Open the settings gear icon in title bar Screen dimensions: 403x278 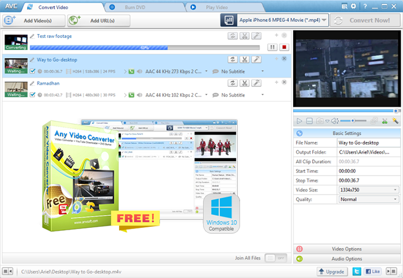coord(353,6)
